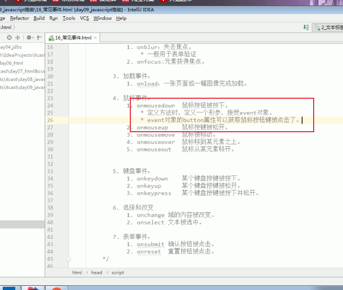Click the Collapse All icon in Project panel
Screen dimensions: 343x290
(x=18, y=38)
